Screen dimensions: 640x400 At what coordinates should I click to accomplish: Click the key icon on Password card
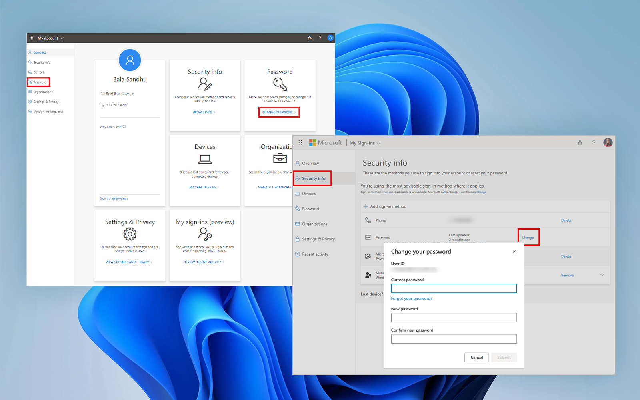tap(280, 84)
